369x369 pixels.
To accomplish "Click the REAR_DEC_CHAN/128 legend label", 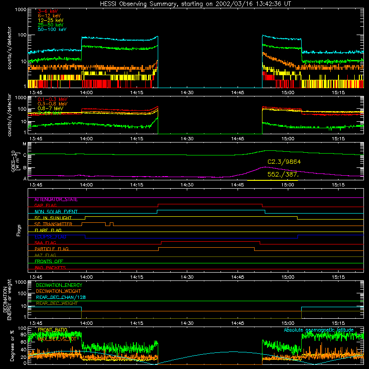I will pyautogui.click(x=61, y=298).
